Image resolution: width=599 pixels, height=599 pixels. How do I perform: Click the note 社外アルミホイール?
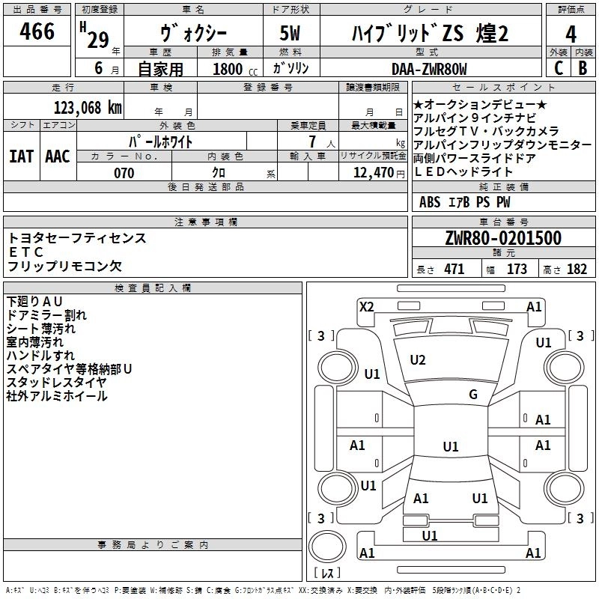tap(57, 396)
